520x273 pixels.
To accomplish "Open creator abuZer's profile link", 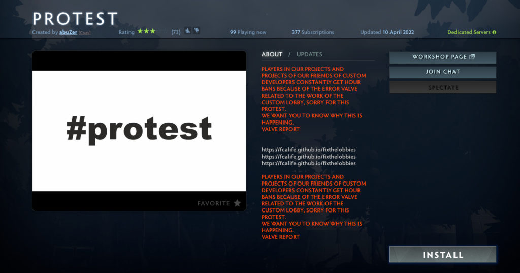I will point(68,32).
